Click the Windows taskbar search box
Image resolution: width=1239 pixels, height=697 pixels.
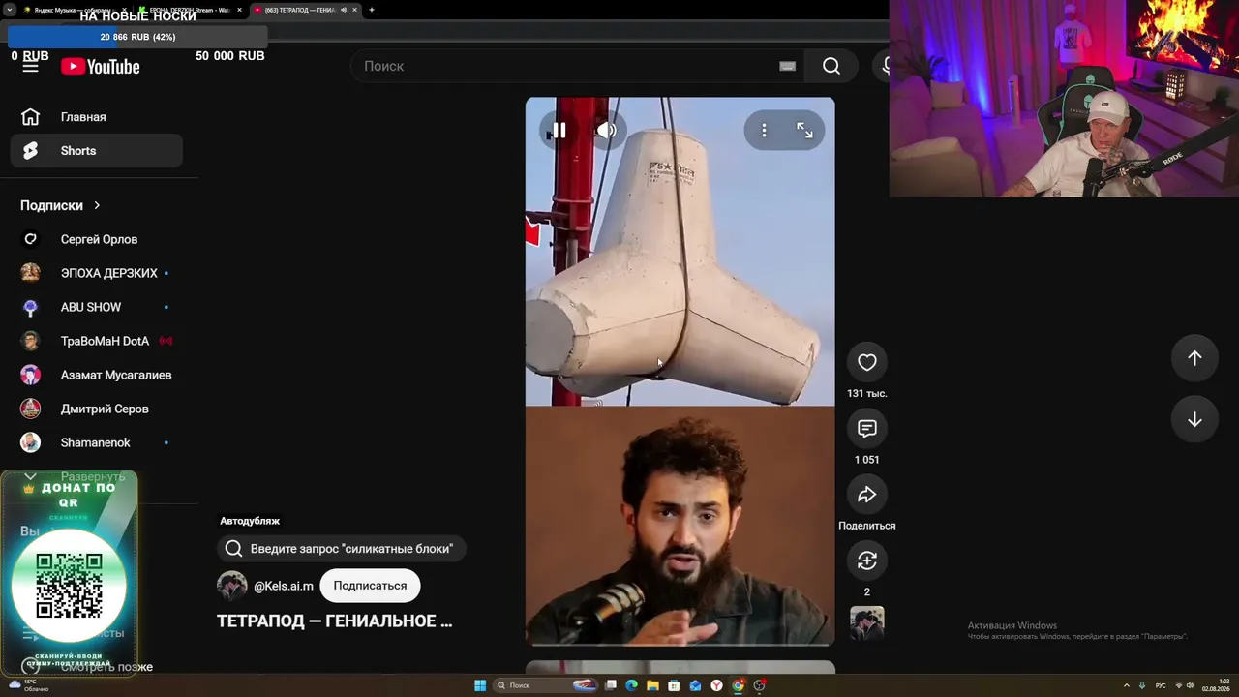point(544,685)
